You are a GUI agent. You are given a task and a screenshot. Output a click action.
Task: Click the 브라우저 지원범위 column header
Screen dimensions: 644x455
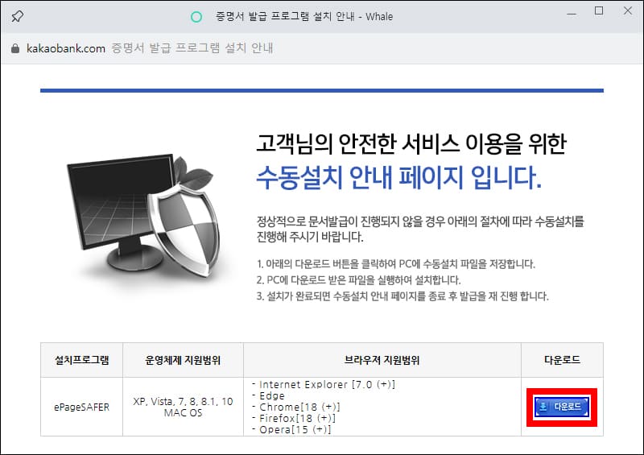382,361
